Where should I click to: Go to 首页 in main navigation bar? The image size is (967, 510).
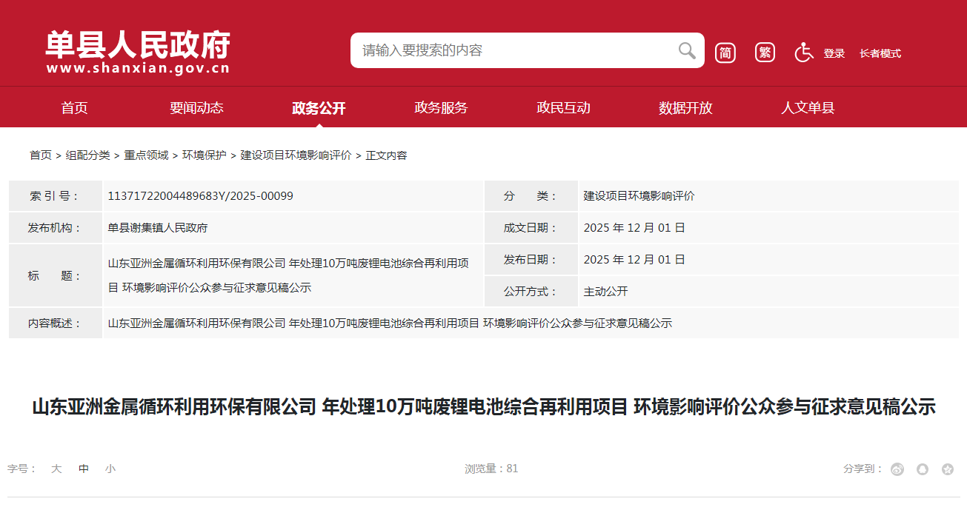click(x=74, y=108)
